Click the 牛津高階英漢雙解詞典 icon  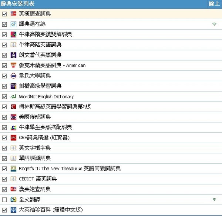[x=13, y=34]
